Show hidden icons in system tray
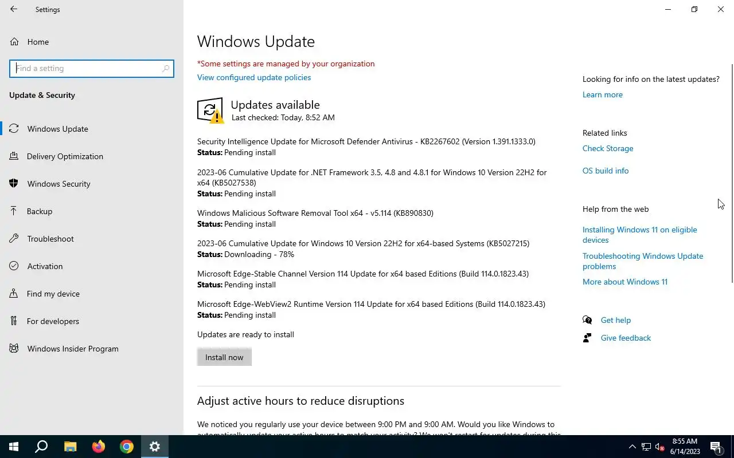Screen dimensions: 734x458 point(633,447)
